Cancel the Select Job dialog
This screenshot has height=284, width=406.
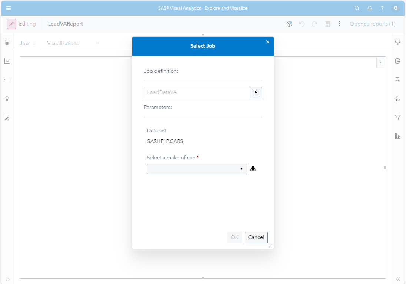point(256,237)
